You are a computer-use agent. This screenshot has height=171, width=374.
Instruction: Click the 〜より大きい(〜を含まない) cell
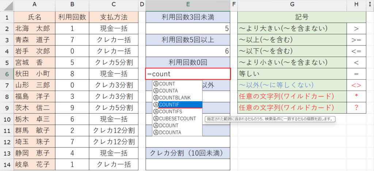click(x=292, y=29)
